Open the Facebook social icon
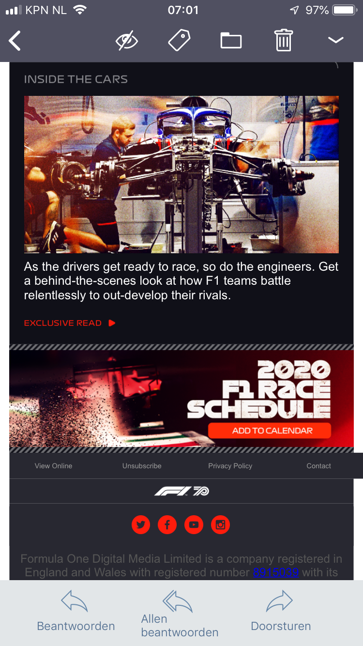 (x=167, y=524)
